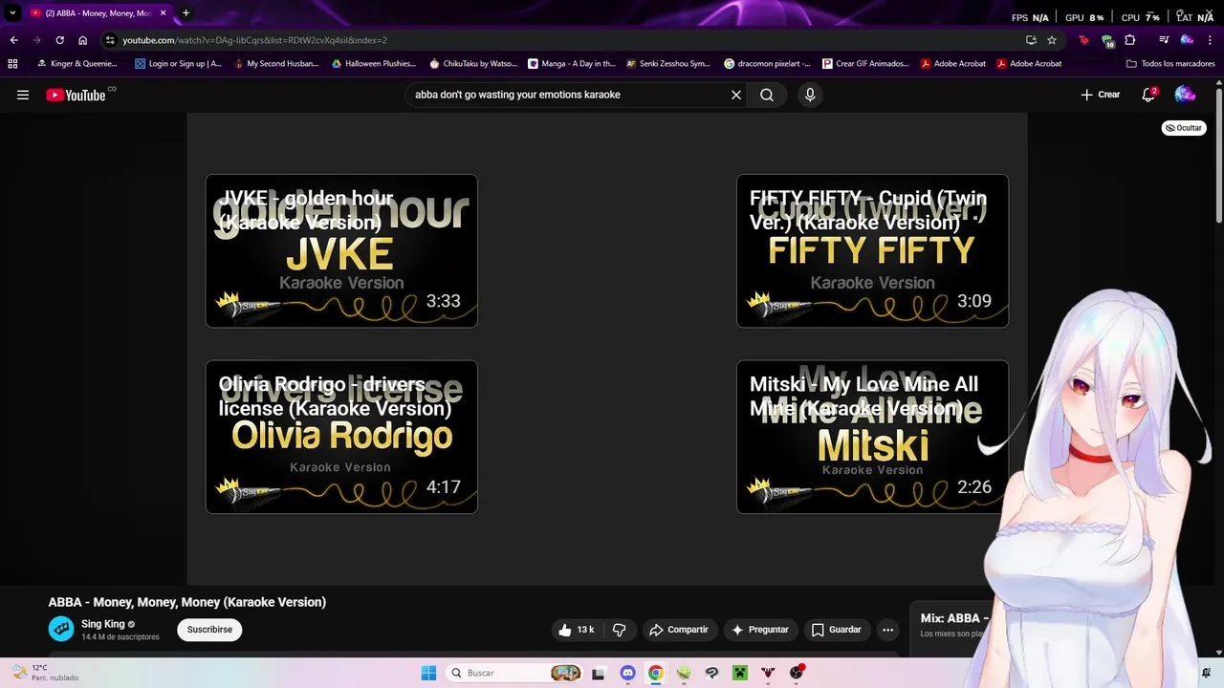Share the video via Compartir
Viewport: 1224px width, 688px height.
click(x=679, y=630)
